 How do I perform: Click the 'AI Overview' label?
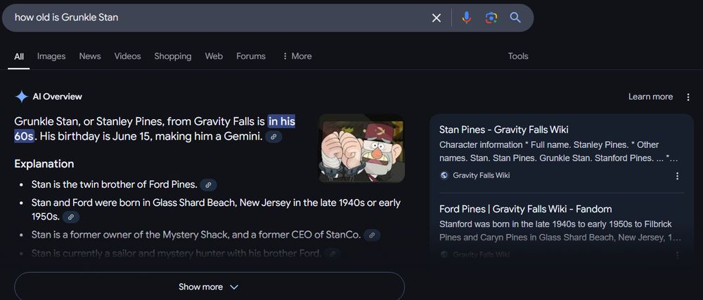[58, 97]
